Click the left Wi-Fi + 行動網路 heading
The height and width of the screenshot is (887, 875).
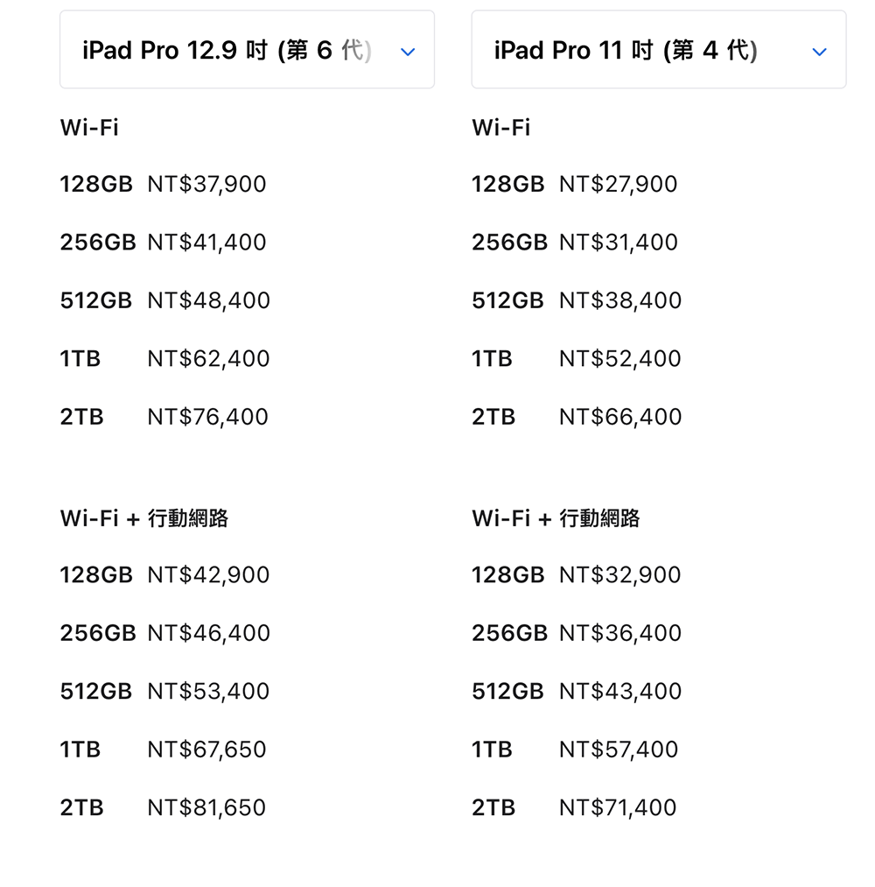[144, 518]
